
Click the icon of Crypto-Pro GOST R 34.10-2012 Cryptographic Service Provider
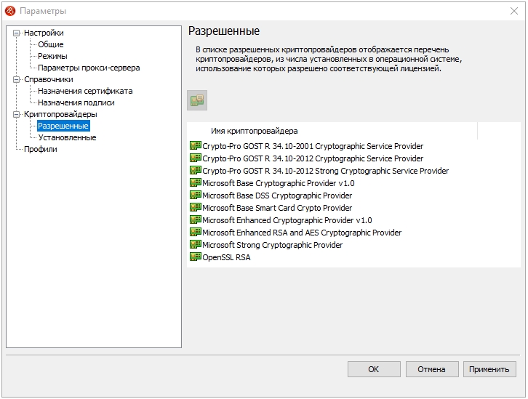point(196,158)
